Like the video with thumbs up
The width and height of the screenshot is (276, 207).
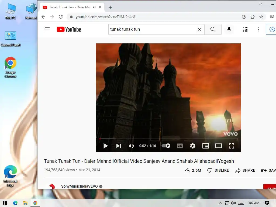192,170
